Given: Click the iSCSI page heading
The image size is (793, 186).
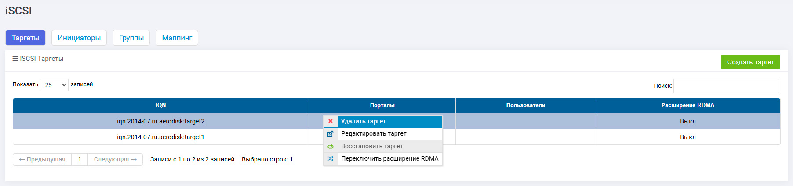Looking at the screenshot, I should point(18,11).
